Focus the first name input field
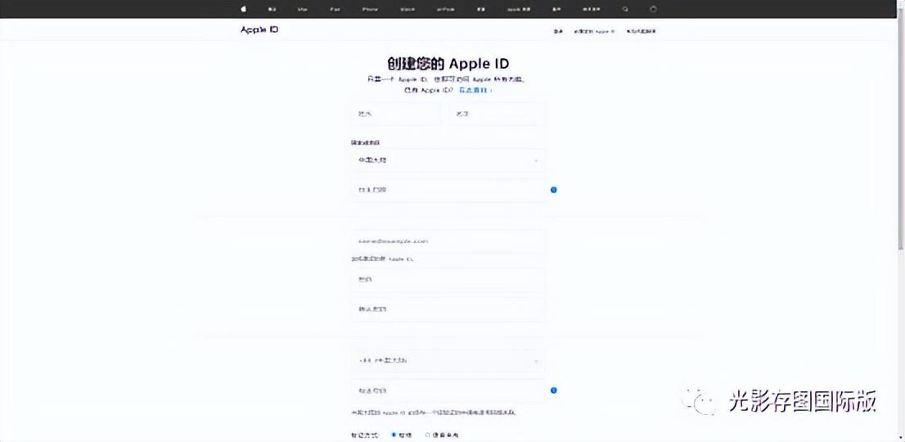 point(497,115)
